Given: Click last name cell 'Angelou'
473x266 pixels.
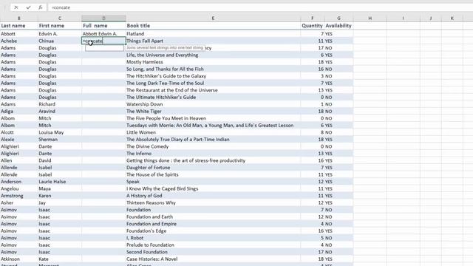Looking at the screenshot, I should (19, 188).
